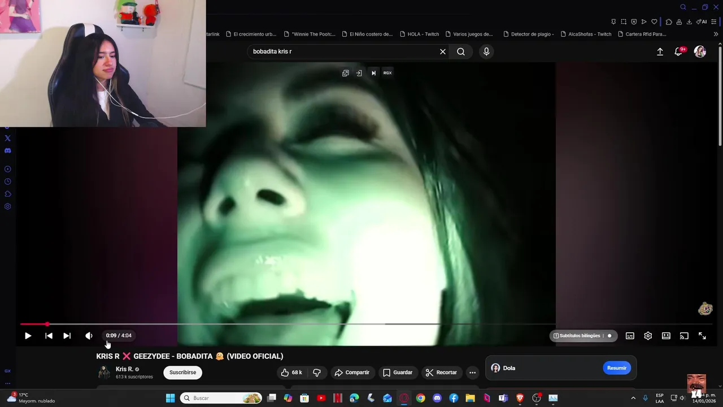Viewport: 723px width, 407px height.
Task: Open browser easy setup menu icon
Action: [715, 21]
